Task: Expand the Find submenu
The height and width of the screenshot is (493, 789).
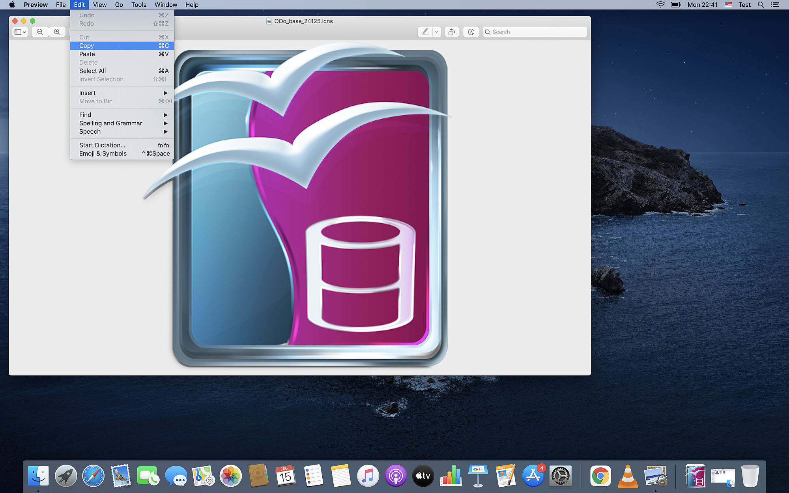Action: coord(122,115)
